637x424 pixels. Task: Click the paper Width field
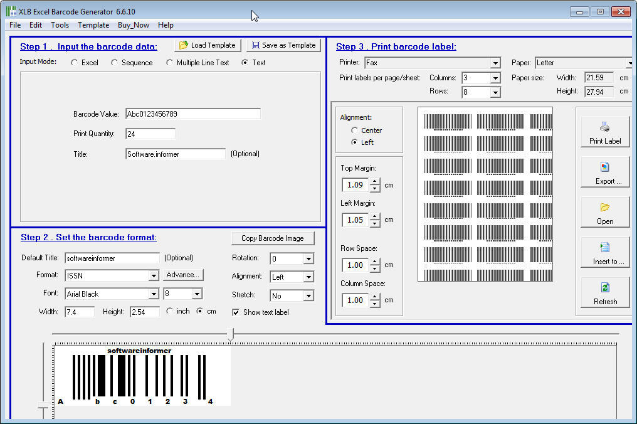[x=599, y=78]
